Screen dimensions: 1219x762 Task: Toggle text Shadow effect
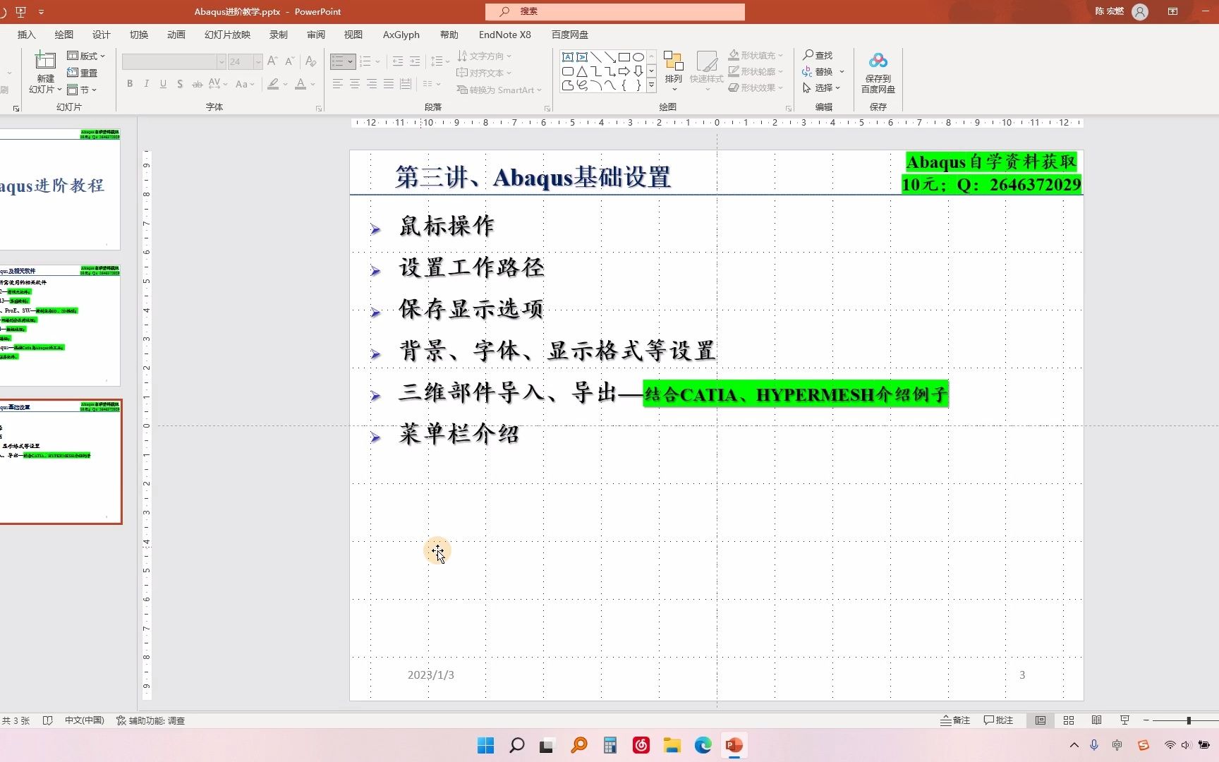click(x=181, y=84)
